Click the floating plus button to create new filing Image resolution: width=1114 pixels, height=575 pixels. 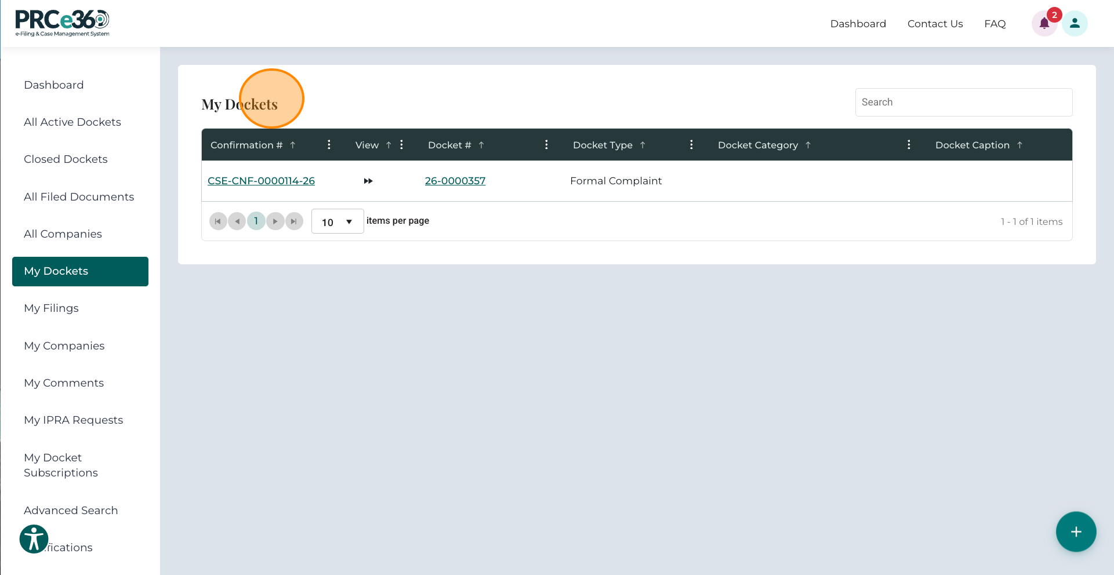point(1076,532)
